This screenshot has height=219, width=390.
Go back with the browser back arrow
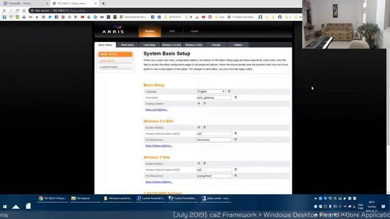click(x=4, y=11)
